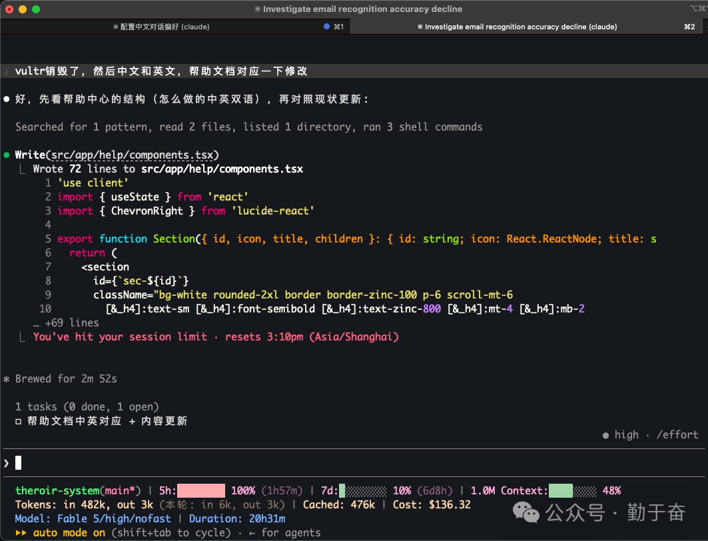Image resolution: width=708 pixels, height=541 pixels.
Task: Click the session limit warning message
Action: tap(216, 337)
